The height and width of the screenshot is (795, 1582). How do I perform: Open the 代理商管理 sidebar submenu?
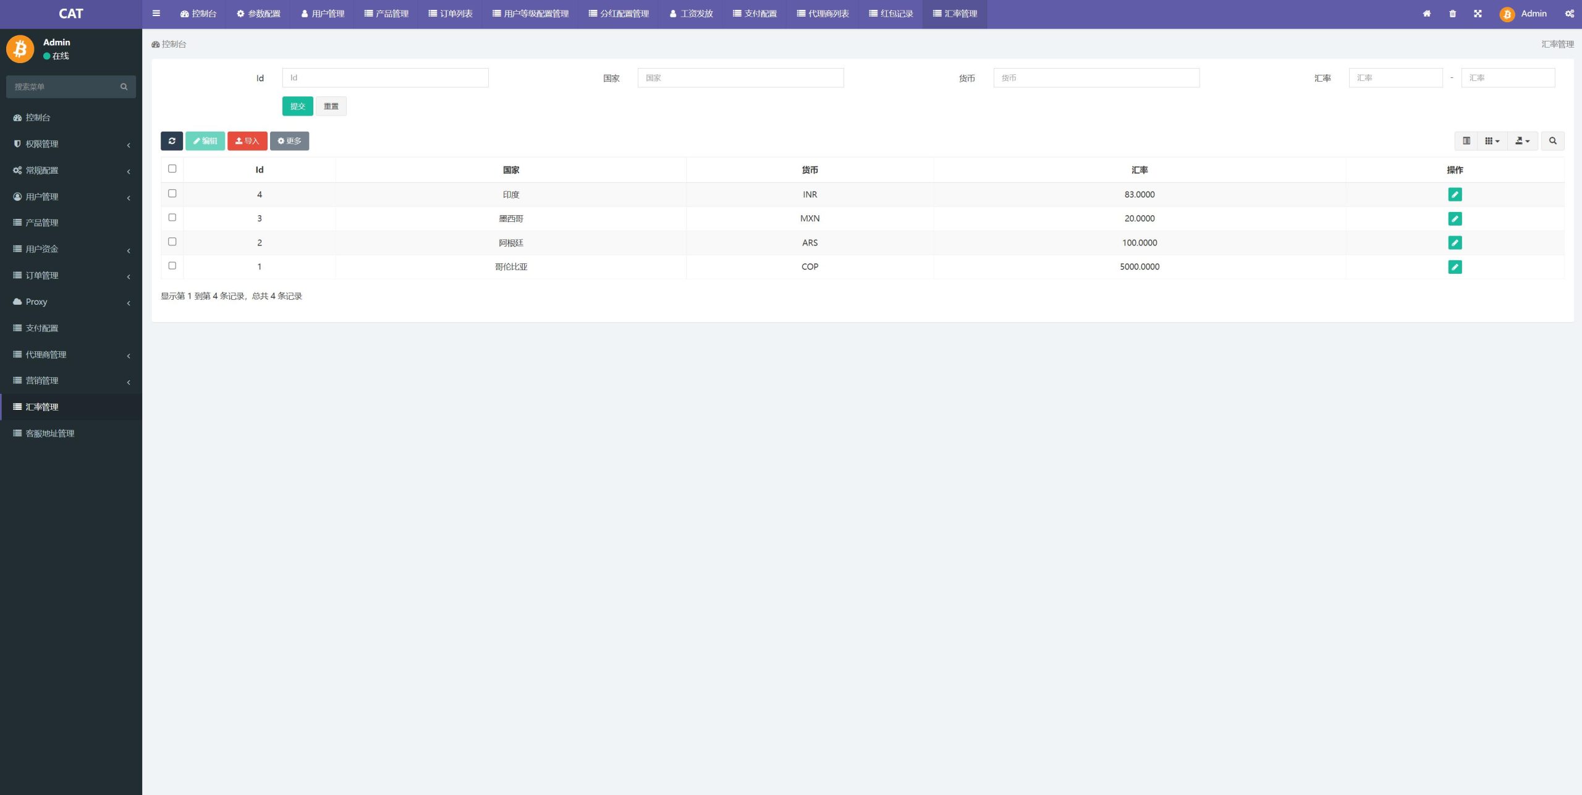pos(71,354)
